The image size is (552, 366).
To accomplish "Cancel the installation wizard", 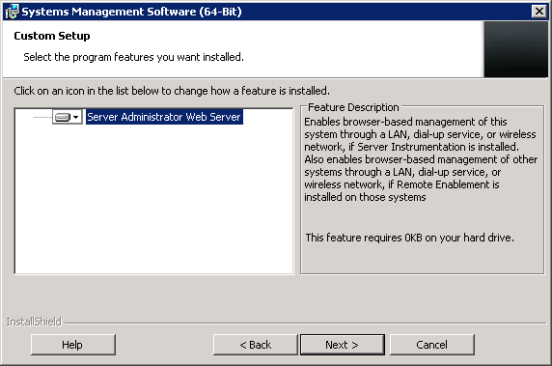I will (x=432, y=345).
